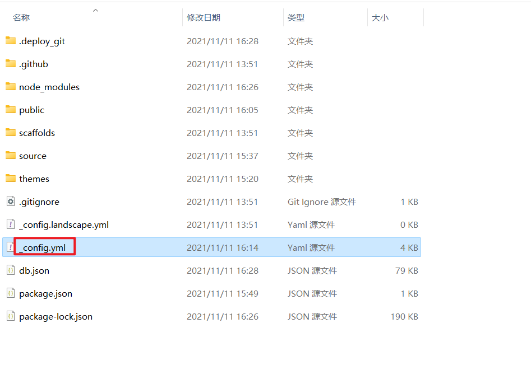Click the 190 KB size of package-lock.json
The height and width of the screenshot is (370, 531).
coord(404,317)
